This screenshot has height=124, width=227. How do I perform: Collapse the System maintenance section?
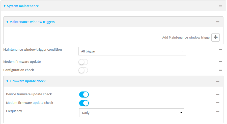(23, 6)
